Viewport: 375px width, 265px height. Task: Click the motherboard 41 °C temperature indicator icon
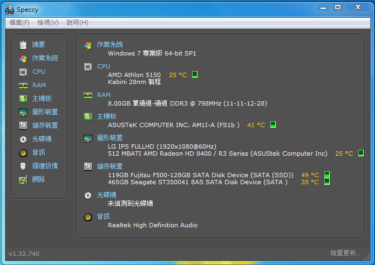click(273, 124)
